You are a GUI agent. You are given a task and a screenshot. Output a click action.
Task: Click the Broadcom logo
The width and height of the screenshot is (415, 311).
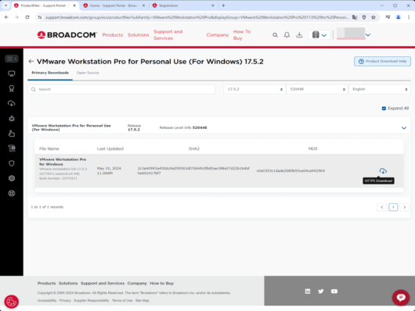tap(67, 35)
